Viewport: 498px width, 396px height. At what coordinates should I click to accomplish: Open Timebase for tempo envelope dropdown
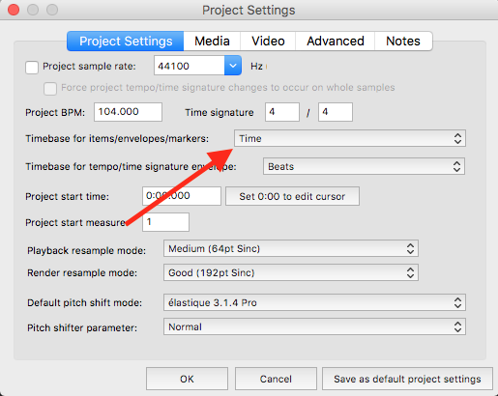click(x=364, y=166)
